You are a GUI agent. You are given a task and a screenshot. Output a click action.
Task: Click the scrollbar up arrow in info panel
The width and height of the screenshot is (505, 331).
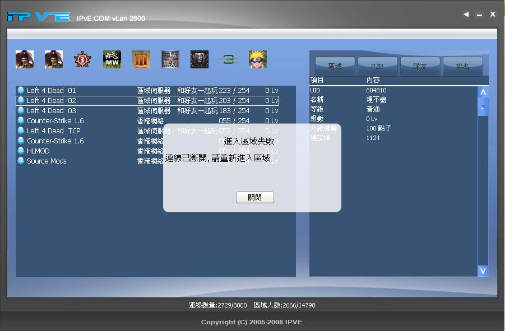pyautogui.click(x=483, y=92)
